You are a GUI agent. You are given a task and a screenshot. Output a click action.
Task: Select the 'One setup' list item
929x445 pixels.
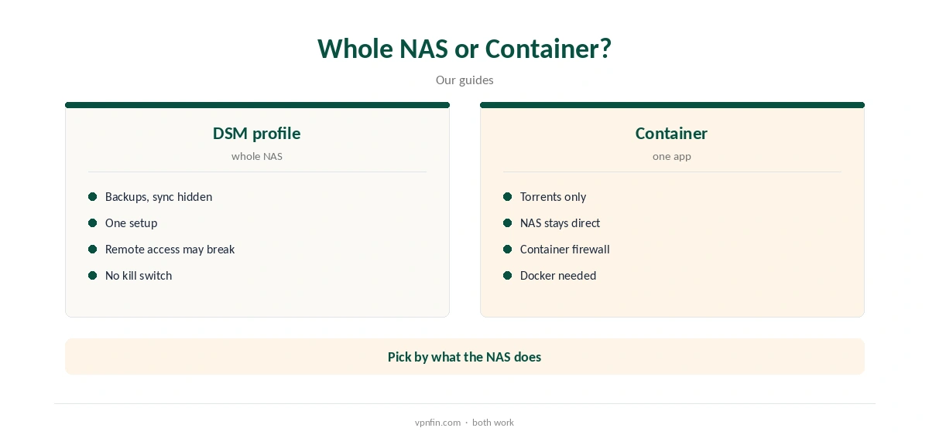pyautogui.click(x=132, y=222)
